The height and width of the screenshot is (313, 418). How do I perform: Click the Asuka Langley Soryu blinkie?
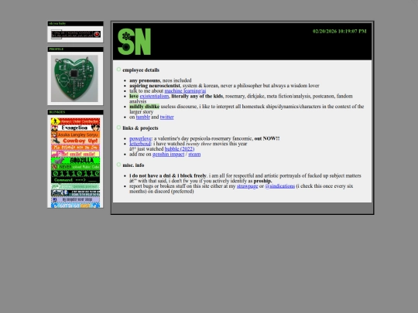(75, 134)
